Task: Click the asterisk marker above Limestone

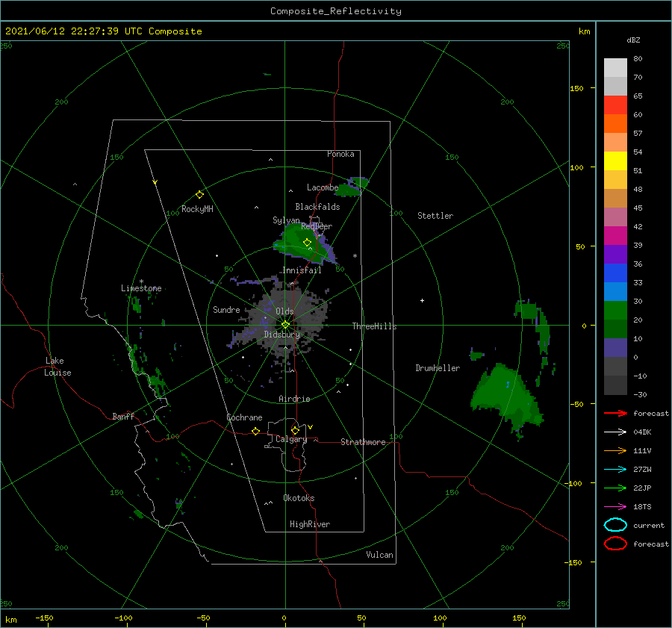Action: pyautogui.click(x=141, y=282)
